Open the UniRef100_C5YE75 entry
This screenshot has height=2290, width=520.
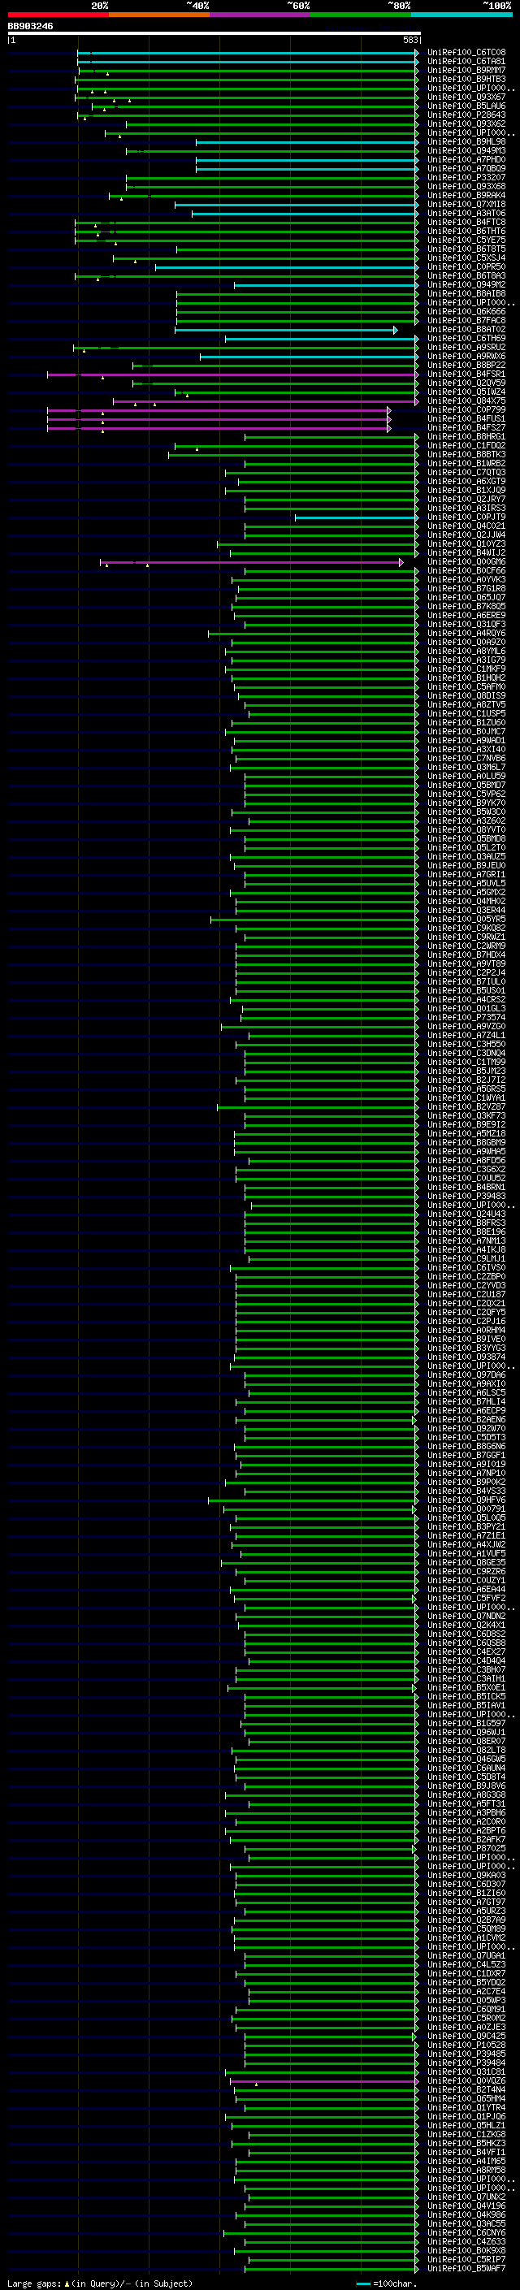point(466,240)
